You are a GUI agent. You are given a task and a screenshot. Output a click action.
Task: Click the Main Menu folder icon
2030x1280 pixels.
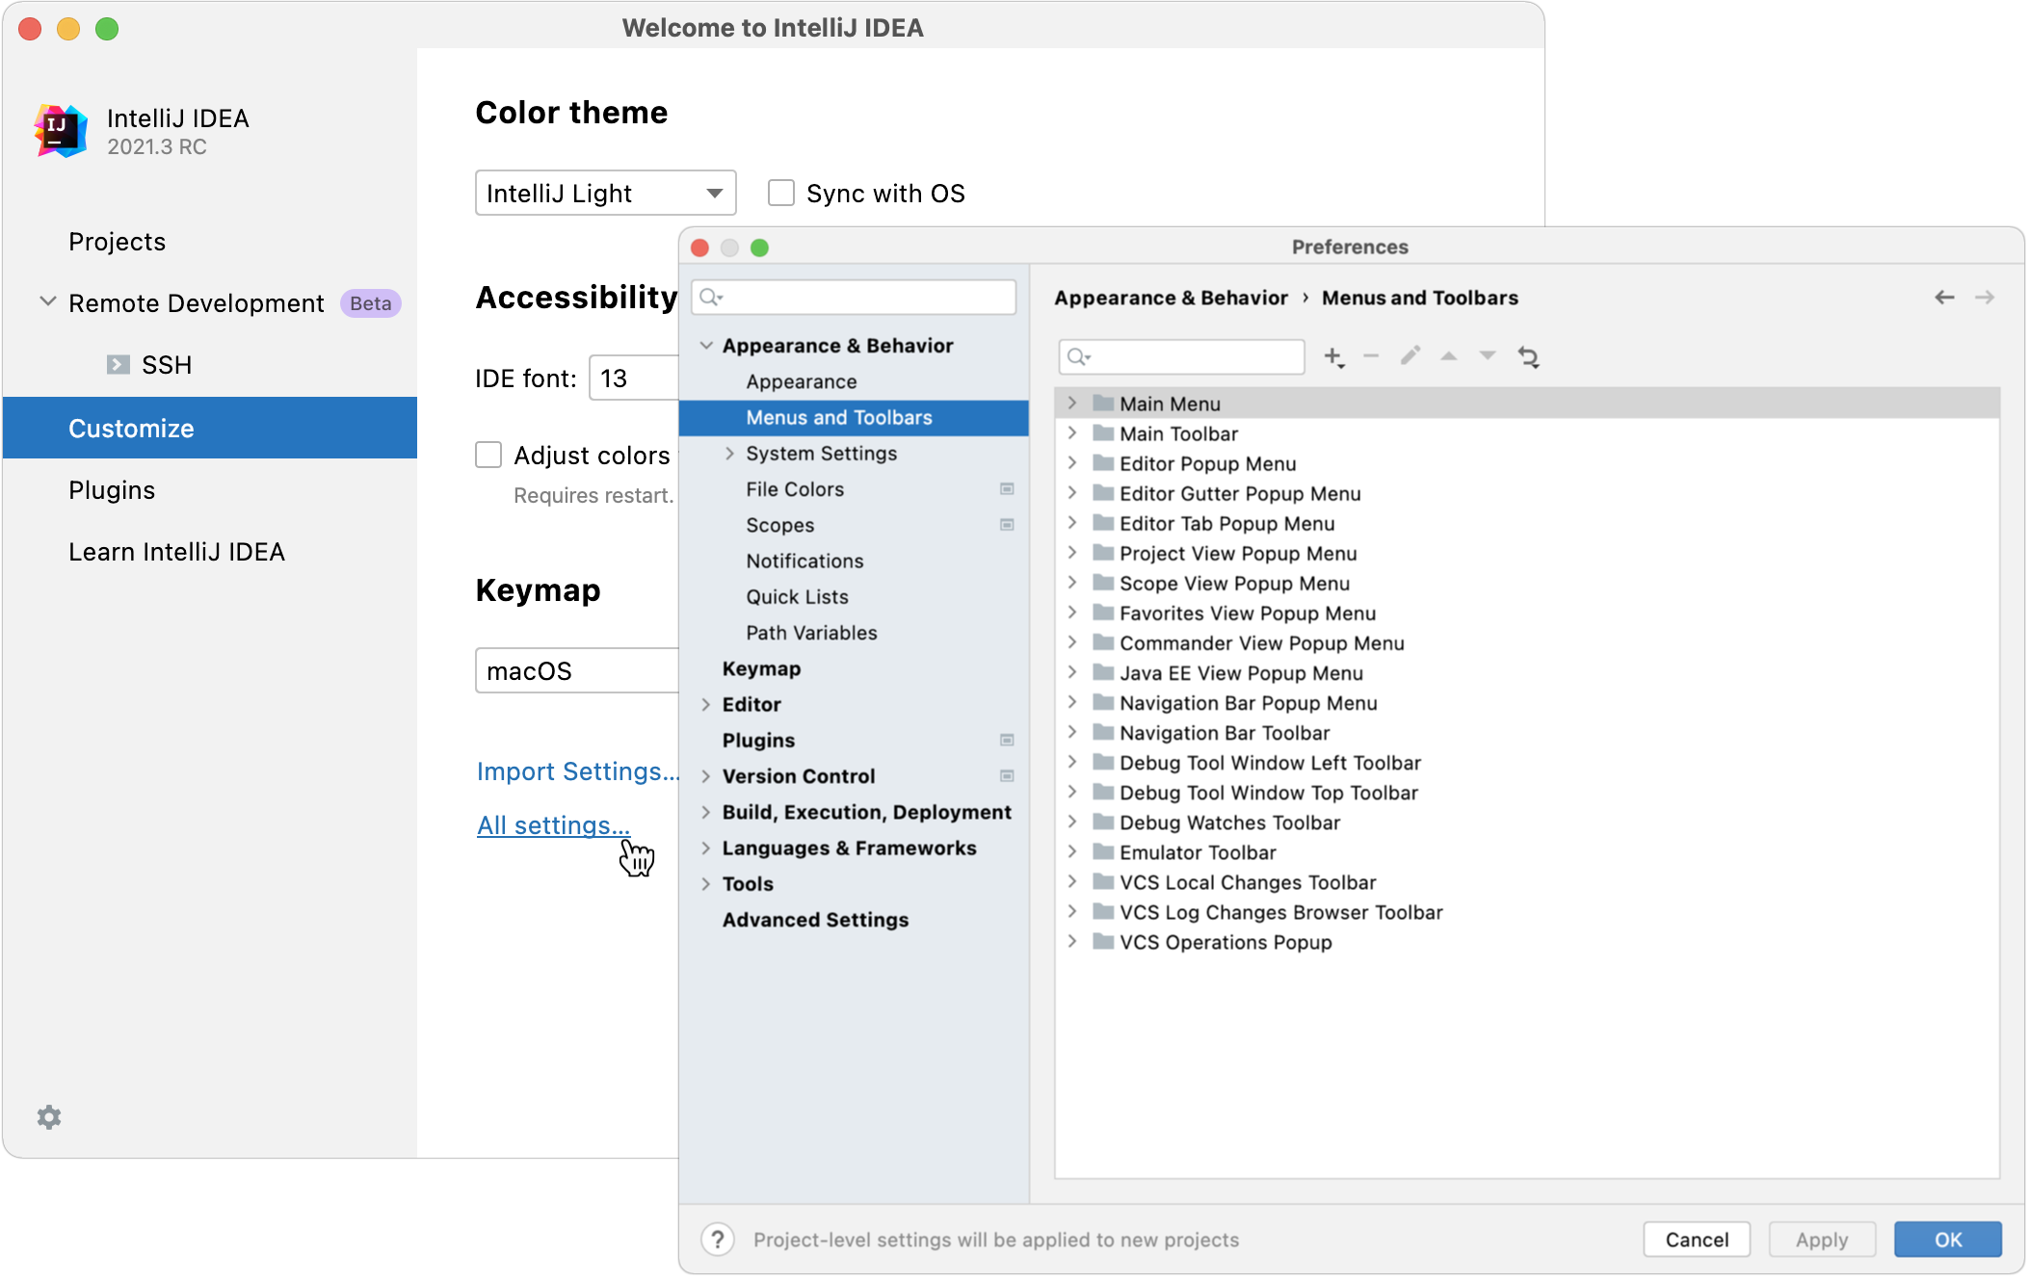point(1103,404)
